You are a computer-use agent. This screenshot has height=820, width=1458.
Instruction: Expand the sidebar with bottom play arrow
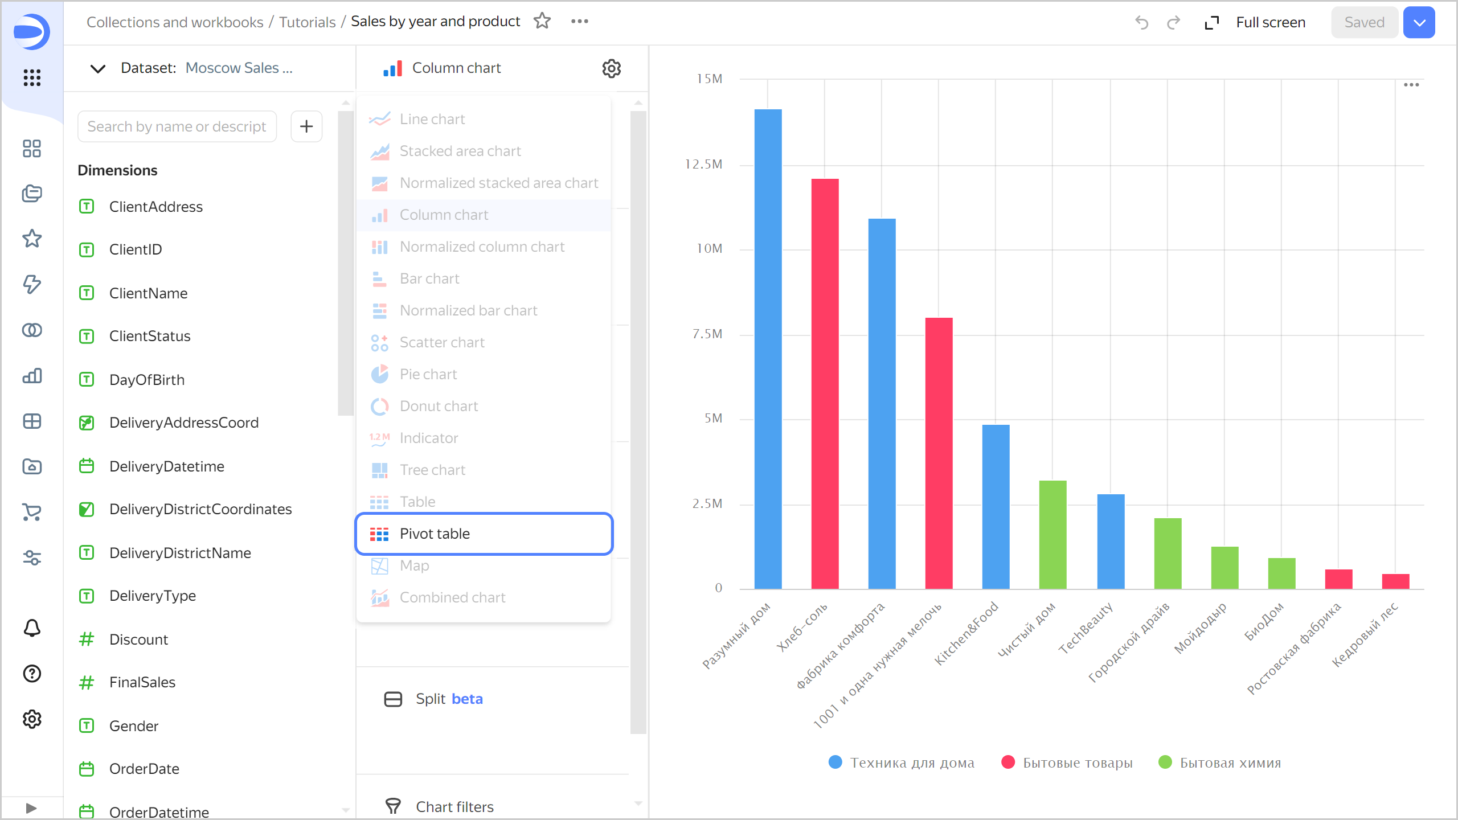31,808
